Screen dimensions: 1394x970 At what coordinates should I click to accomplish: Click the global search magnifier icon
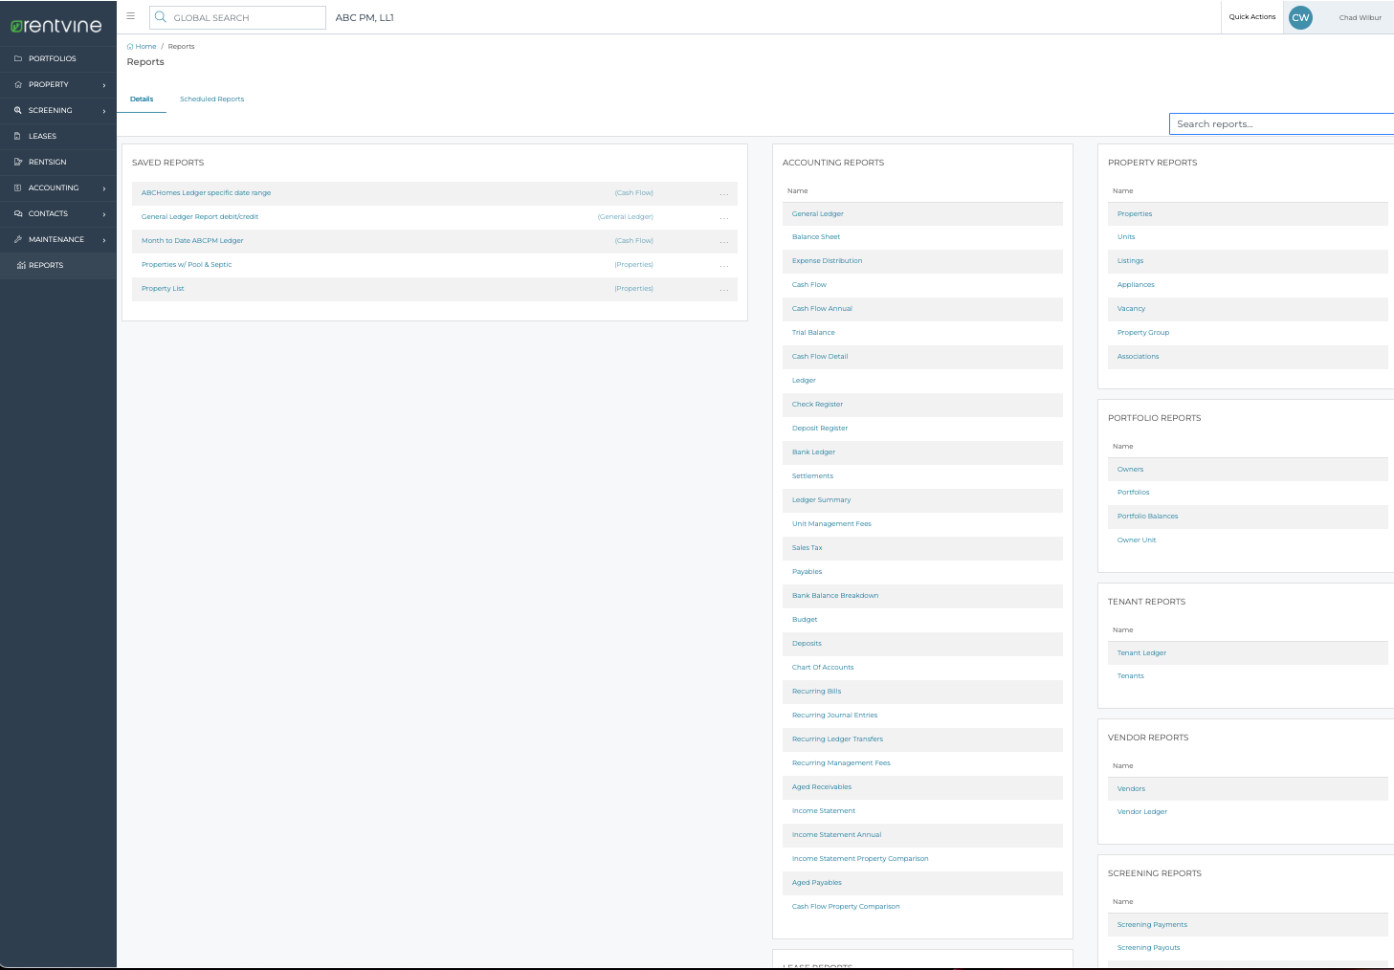click(161, 17)
